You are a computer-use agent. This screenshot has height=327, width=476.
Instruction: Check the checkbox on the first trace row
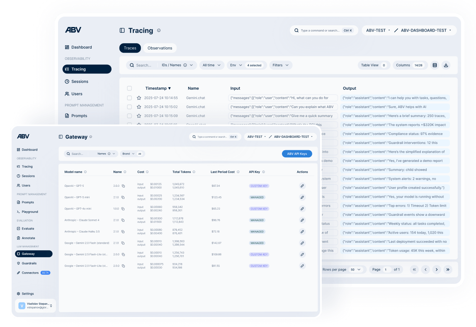click(x=129, y=98)
